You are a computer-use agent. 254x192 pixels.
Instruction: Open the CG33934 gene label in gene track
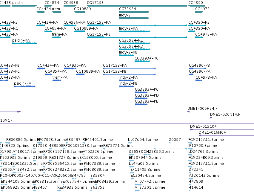[x=127, y=9]
